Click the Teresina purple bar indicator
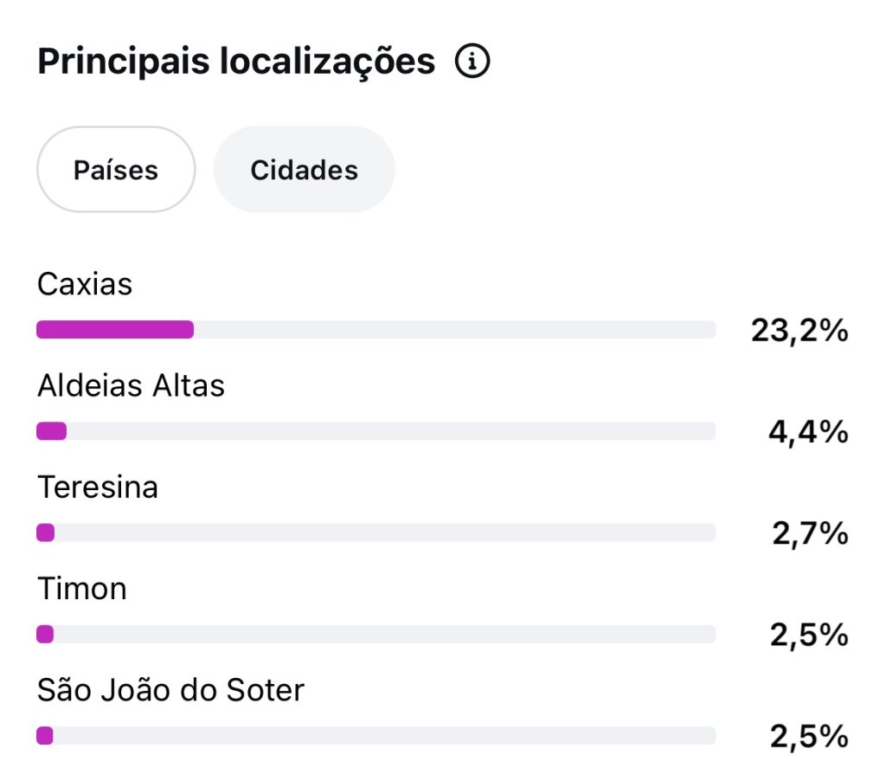 [x=46, y=532]
